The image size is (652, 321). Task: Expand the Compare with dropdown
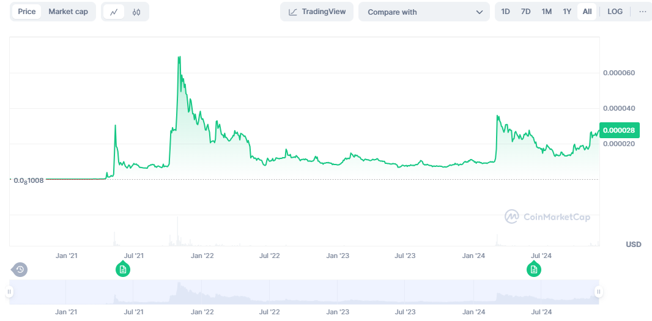pos(424,12)
